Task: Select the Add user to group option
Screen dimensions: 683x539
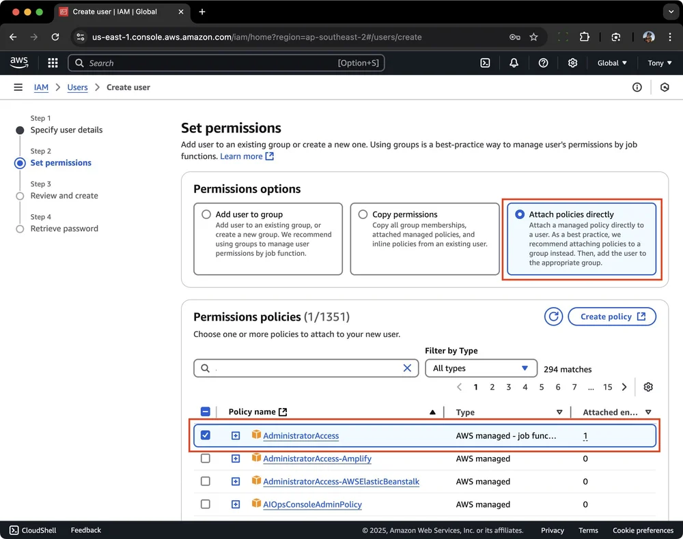Action: 268,239
